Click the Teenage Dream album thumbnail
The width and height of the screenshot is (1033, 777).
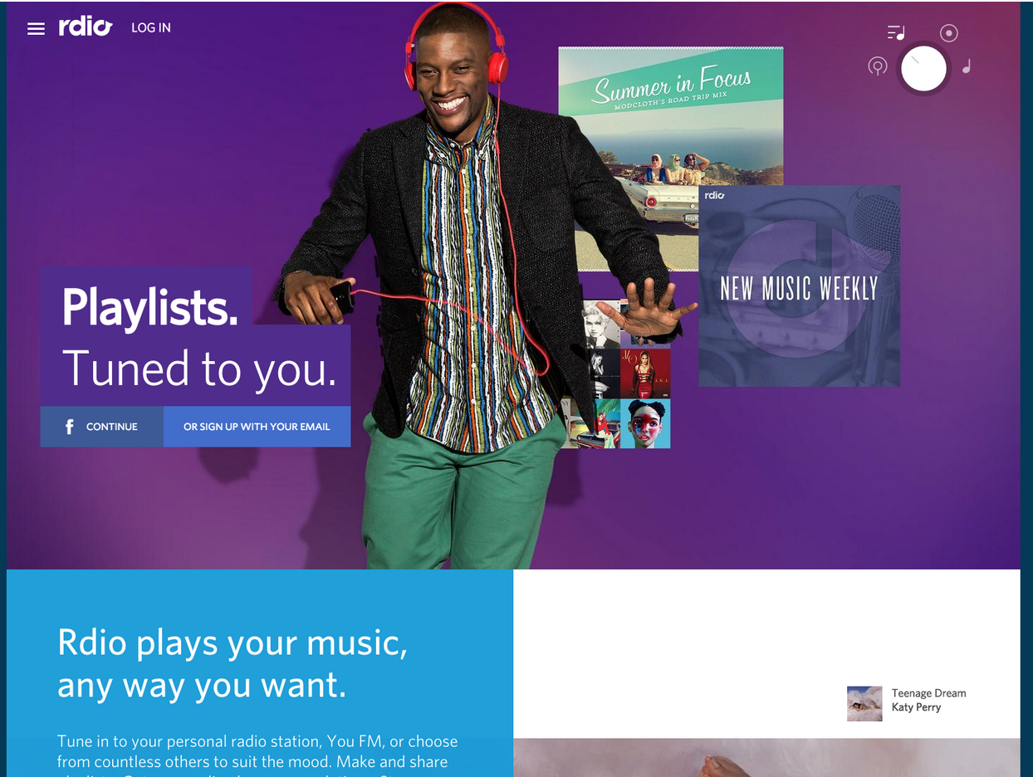point(864,703)
